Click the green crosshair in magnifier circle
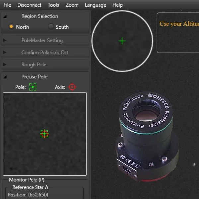The image size is (199, 199). [122, 41]
